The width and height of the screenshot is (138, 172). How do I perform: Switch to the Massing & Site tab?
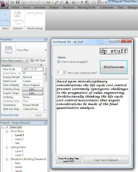point(87,8)
